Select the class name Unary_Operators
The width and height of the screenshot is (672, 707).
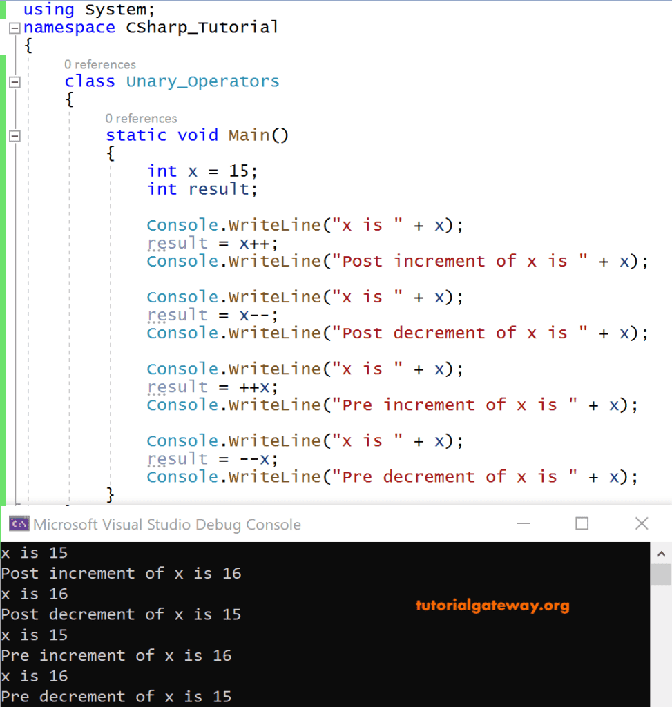(202, 81)
